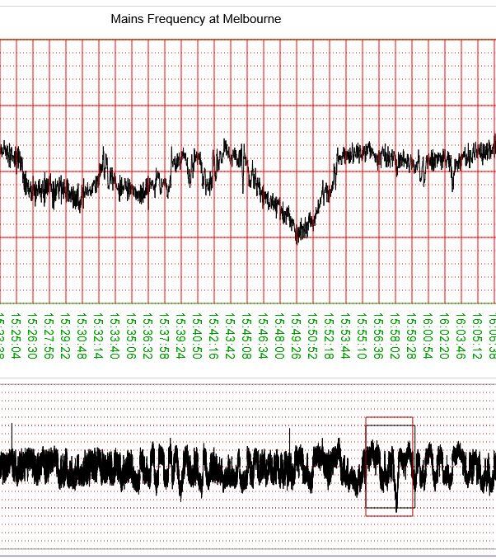Viewport: 496px width, 559px height.
Task: Click the 15:37:58 time label
Action: pyautogui.click(x=165, y=336)
